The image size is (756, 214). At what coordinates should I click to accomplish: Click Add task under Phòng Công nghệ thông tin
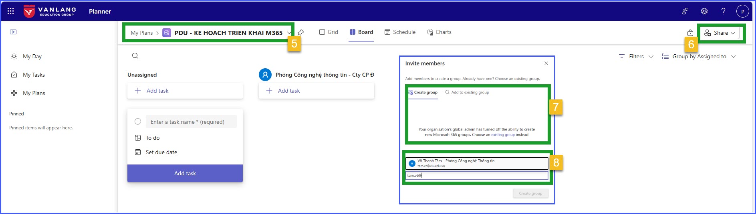[x=317, y=91]
